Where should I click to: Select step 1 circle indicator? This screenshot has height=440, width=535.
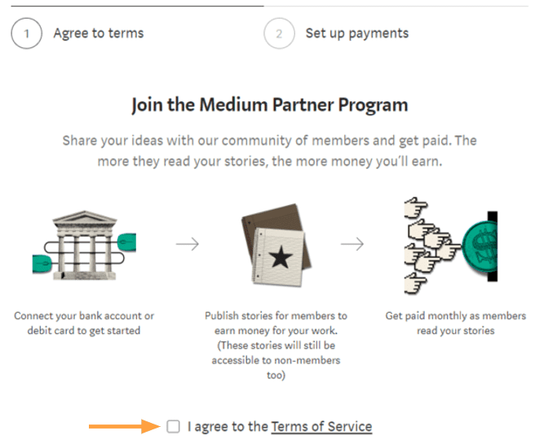pyautogui.click(x=26, y=33)
